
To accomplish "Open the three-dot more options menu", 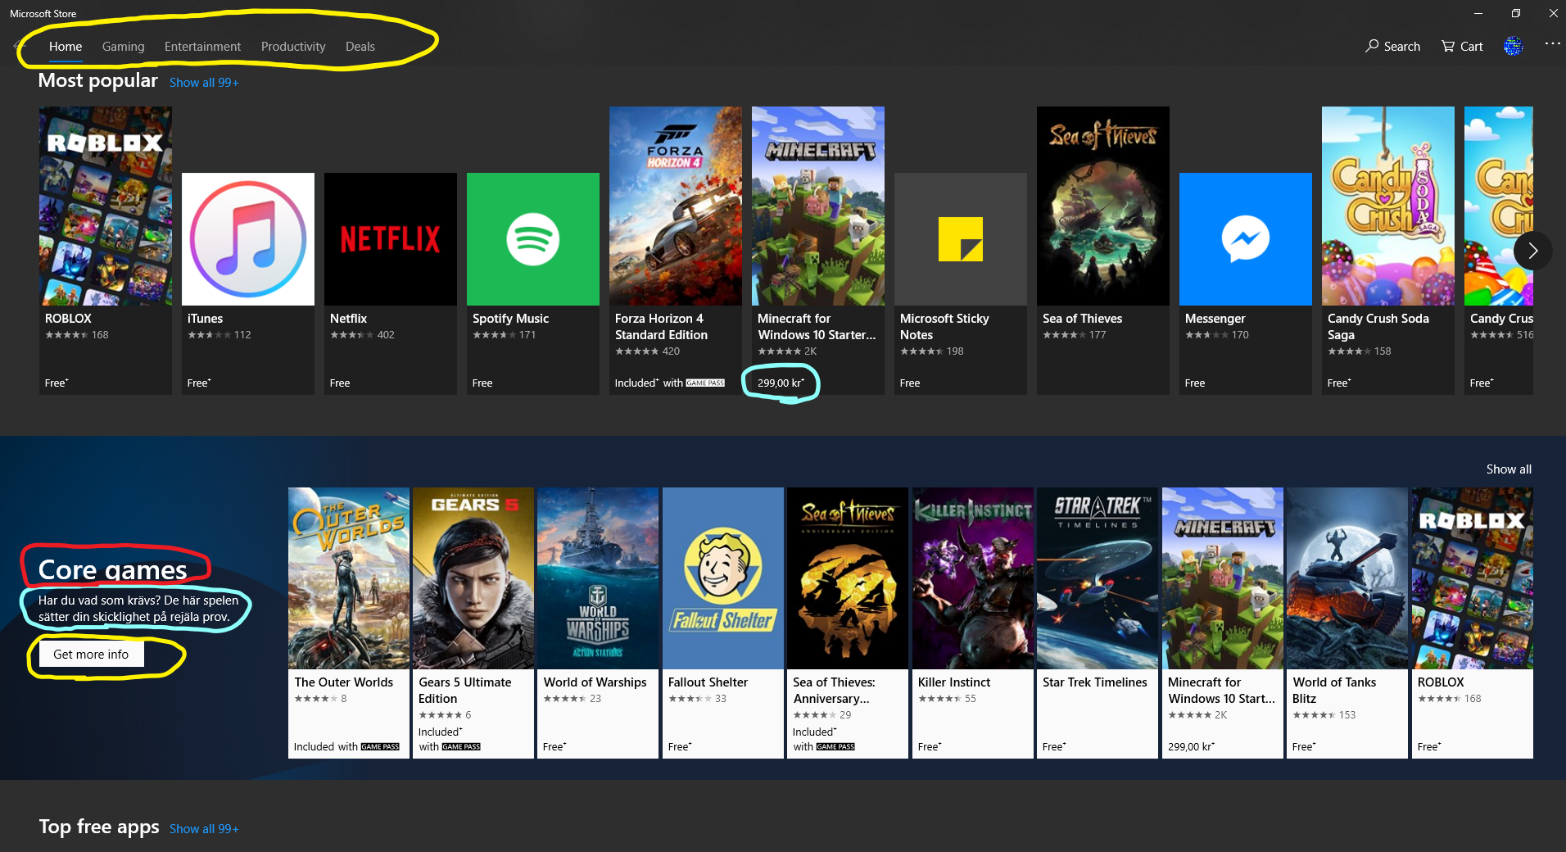I will (1552, 43).
